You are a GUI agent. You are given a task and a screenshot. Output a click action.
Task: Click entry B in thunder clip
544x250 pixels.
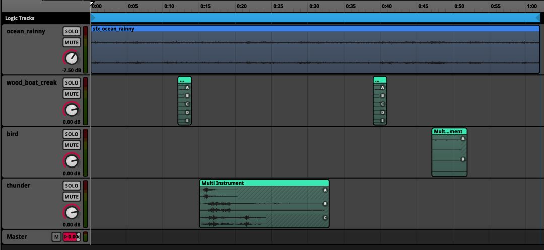(x=325, y=204)
